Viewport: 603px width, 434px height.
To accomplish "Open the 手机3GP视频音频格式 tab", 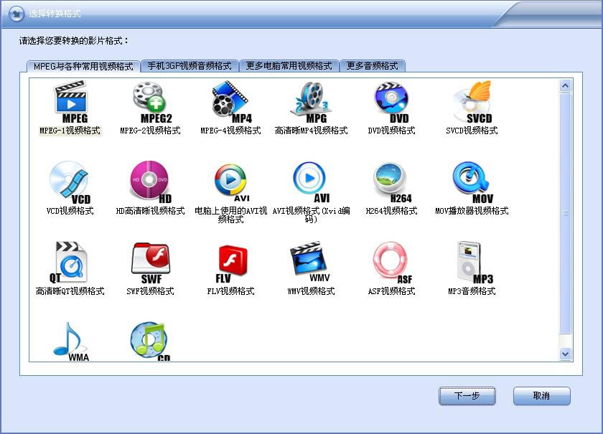I will (x=190, y=66).
